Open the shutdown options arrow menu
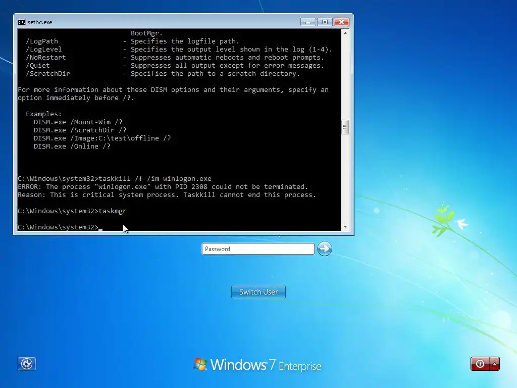Viewport: 517px width, 388px height. (x=495, y=364)
